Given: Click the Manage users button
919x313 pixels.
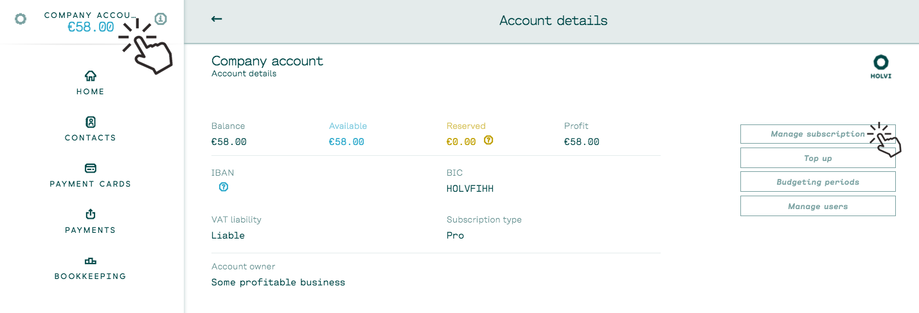Looking at the screenshot, I should pyautogui.click(x=817, y=206).
